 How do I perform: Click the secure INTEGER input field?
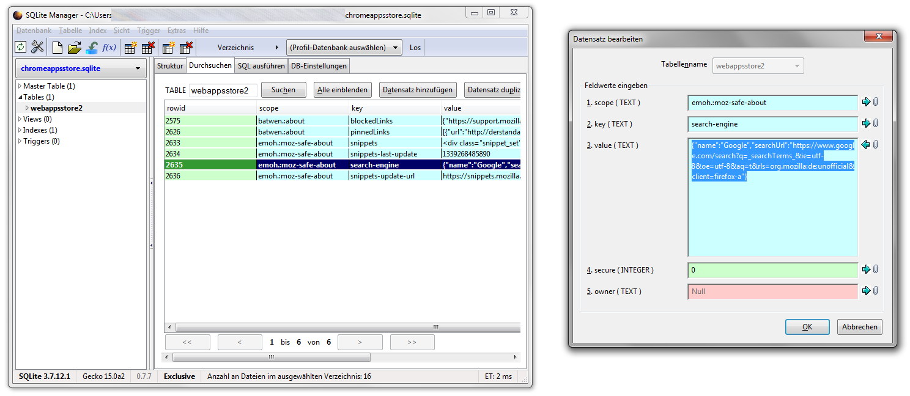point(772,270)
